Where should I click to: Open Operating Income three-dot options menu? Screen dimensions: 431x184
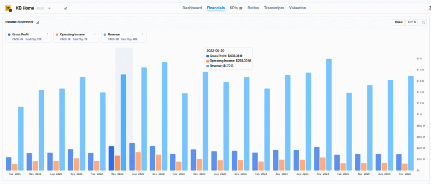[x=95, y=34]
